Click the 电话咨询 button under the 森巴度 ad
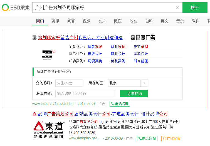This screenshot has height=146, width=210. (120, 104)
